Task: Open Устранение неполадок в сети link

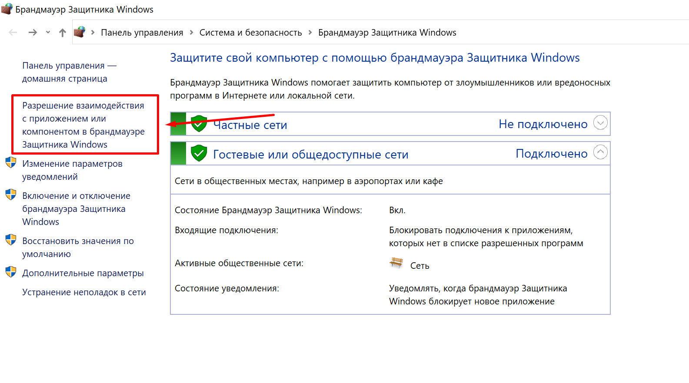Action: 84,292
